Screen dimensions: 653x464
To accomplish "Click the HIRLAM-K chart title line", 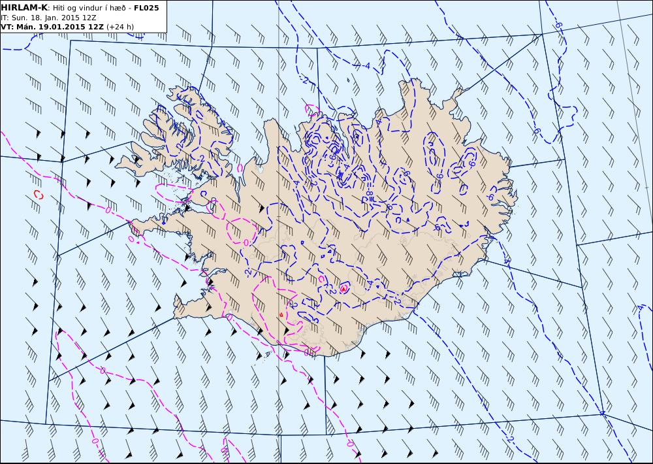I will point(80,8).
